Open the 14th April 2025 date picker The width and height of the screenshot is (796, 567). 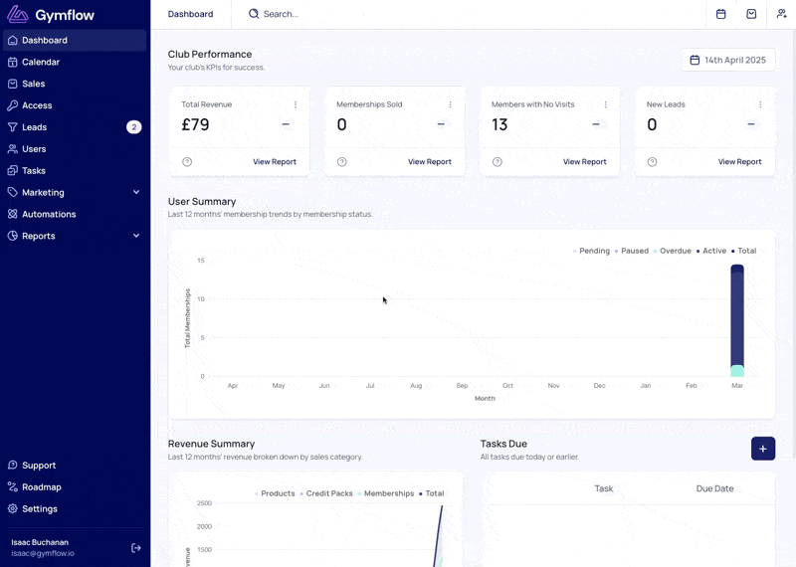coord(728,60)
